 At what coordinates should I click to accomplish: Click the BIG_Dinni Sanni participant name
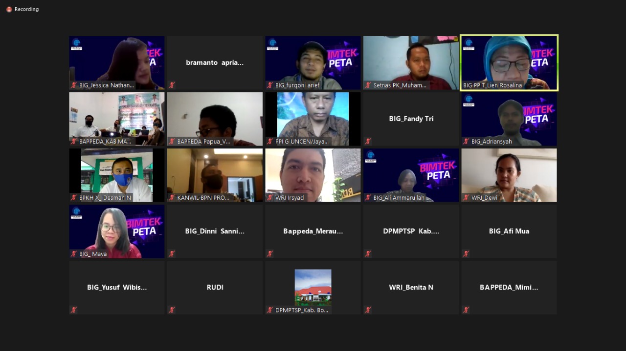[215, 231]
